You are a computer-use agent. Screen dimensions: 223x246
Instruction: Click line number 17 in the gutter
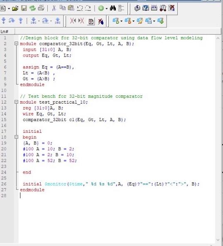4,131
